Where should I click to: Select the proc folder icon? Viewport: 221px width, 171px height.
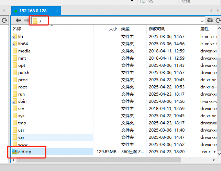(15, 80)
